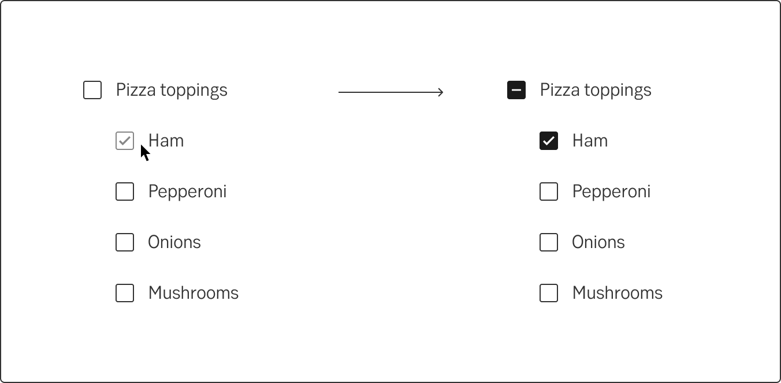
Task: Check Pepperoni box under the indeterminate Pizza toppings
Action: coord(549,191)
